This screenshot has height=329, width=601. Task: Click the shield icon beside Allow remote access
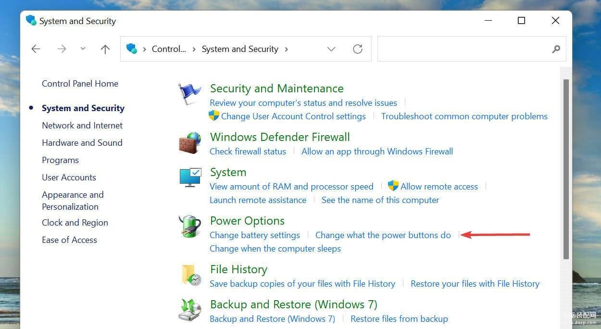393,186
